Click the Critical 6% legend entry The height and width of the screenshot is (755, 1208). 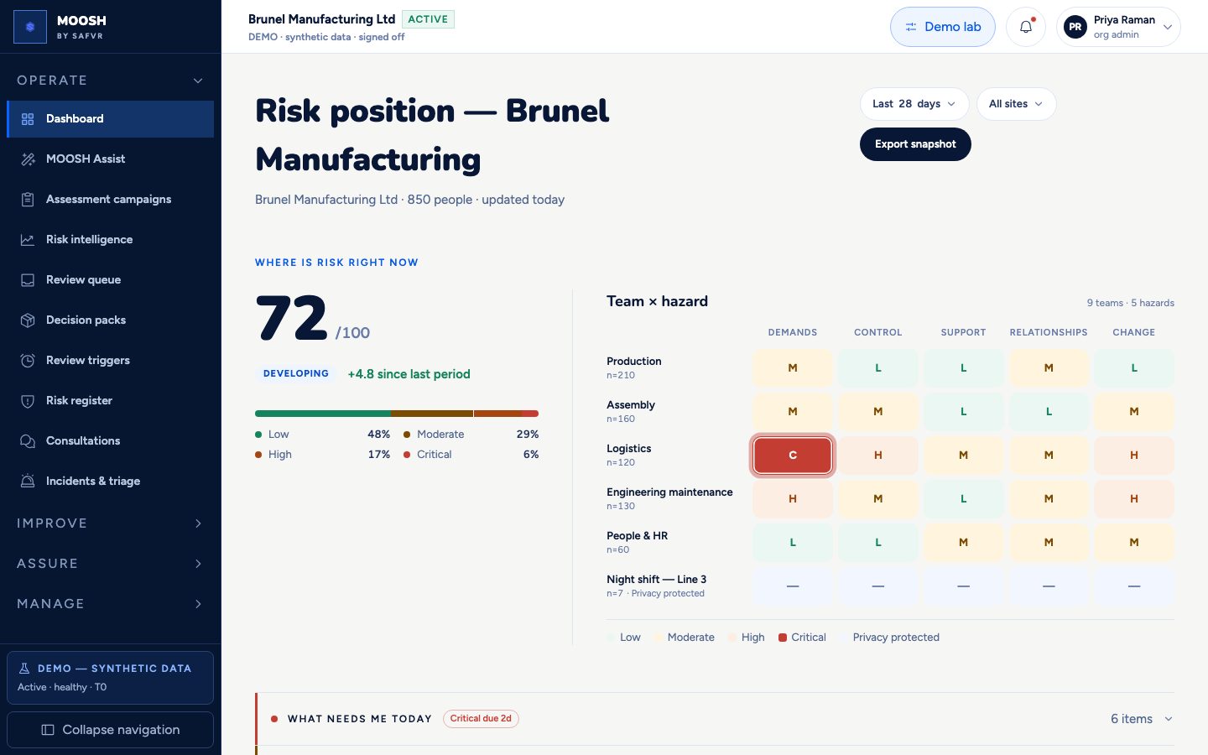(x=471, y=455)
